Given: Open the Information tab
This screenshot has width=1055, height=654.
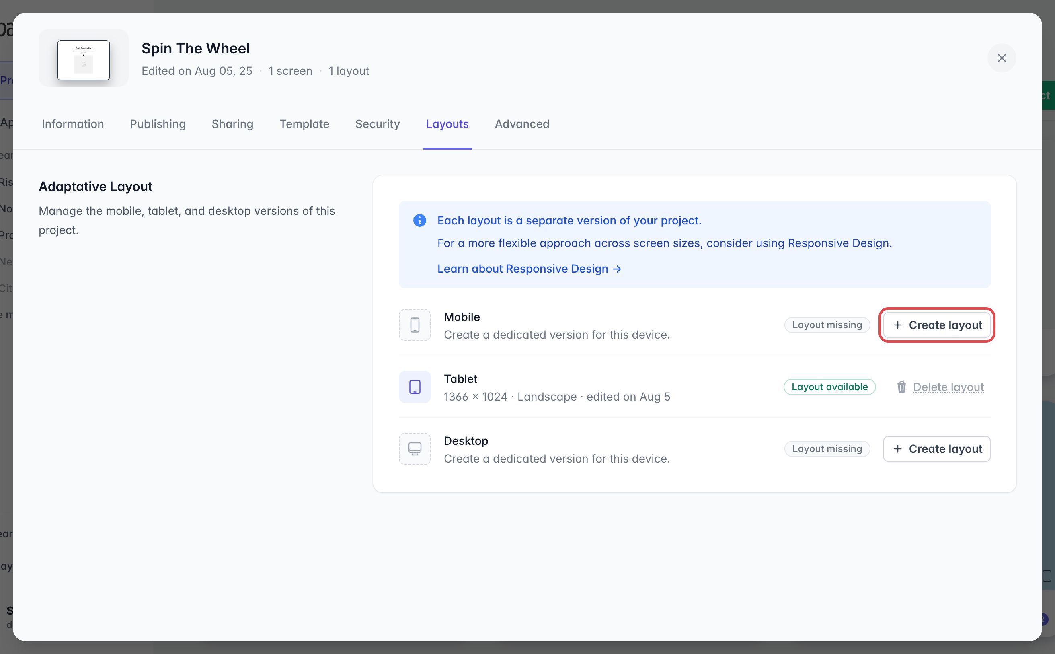Looking at the screenshot, I should click(x=73, y=124).
